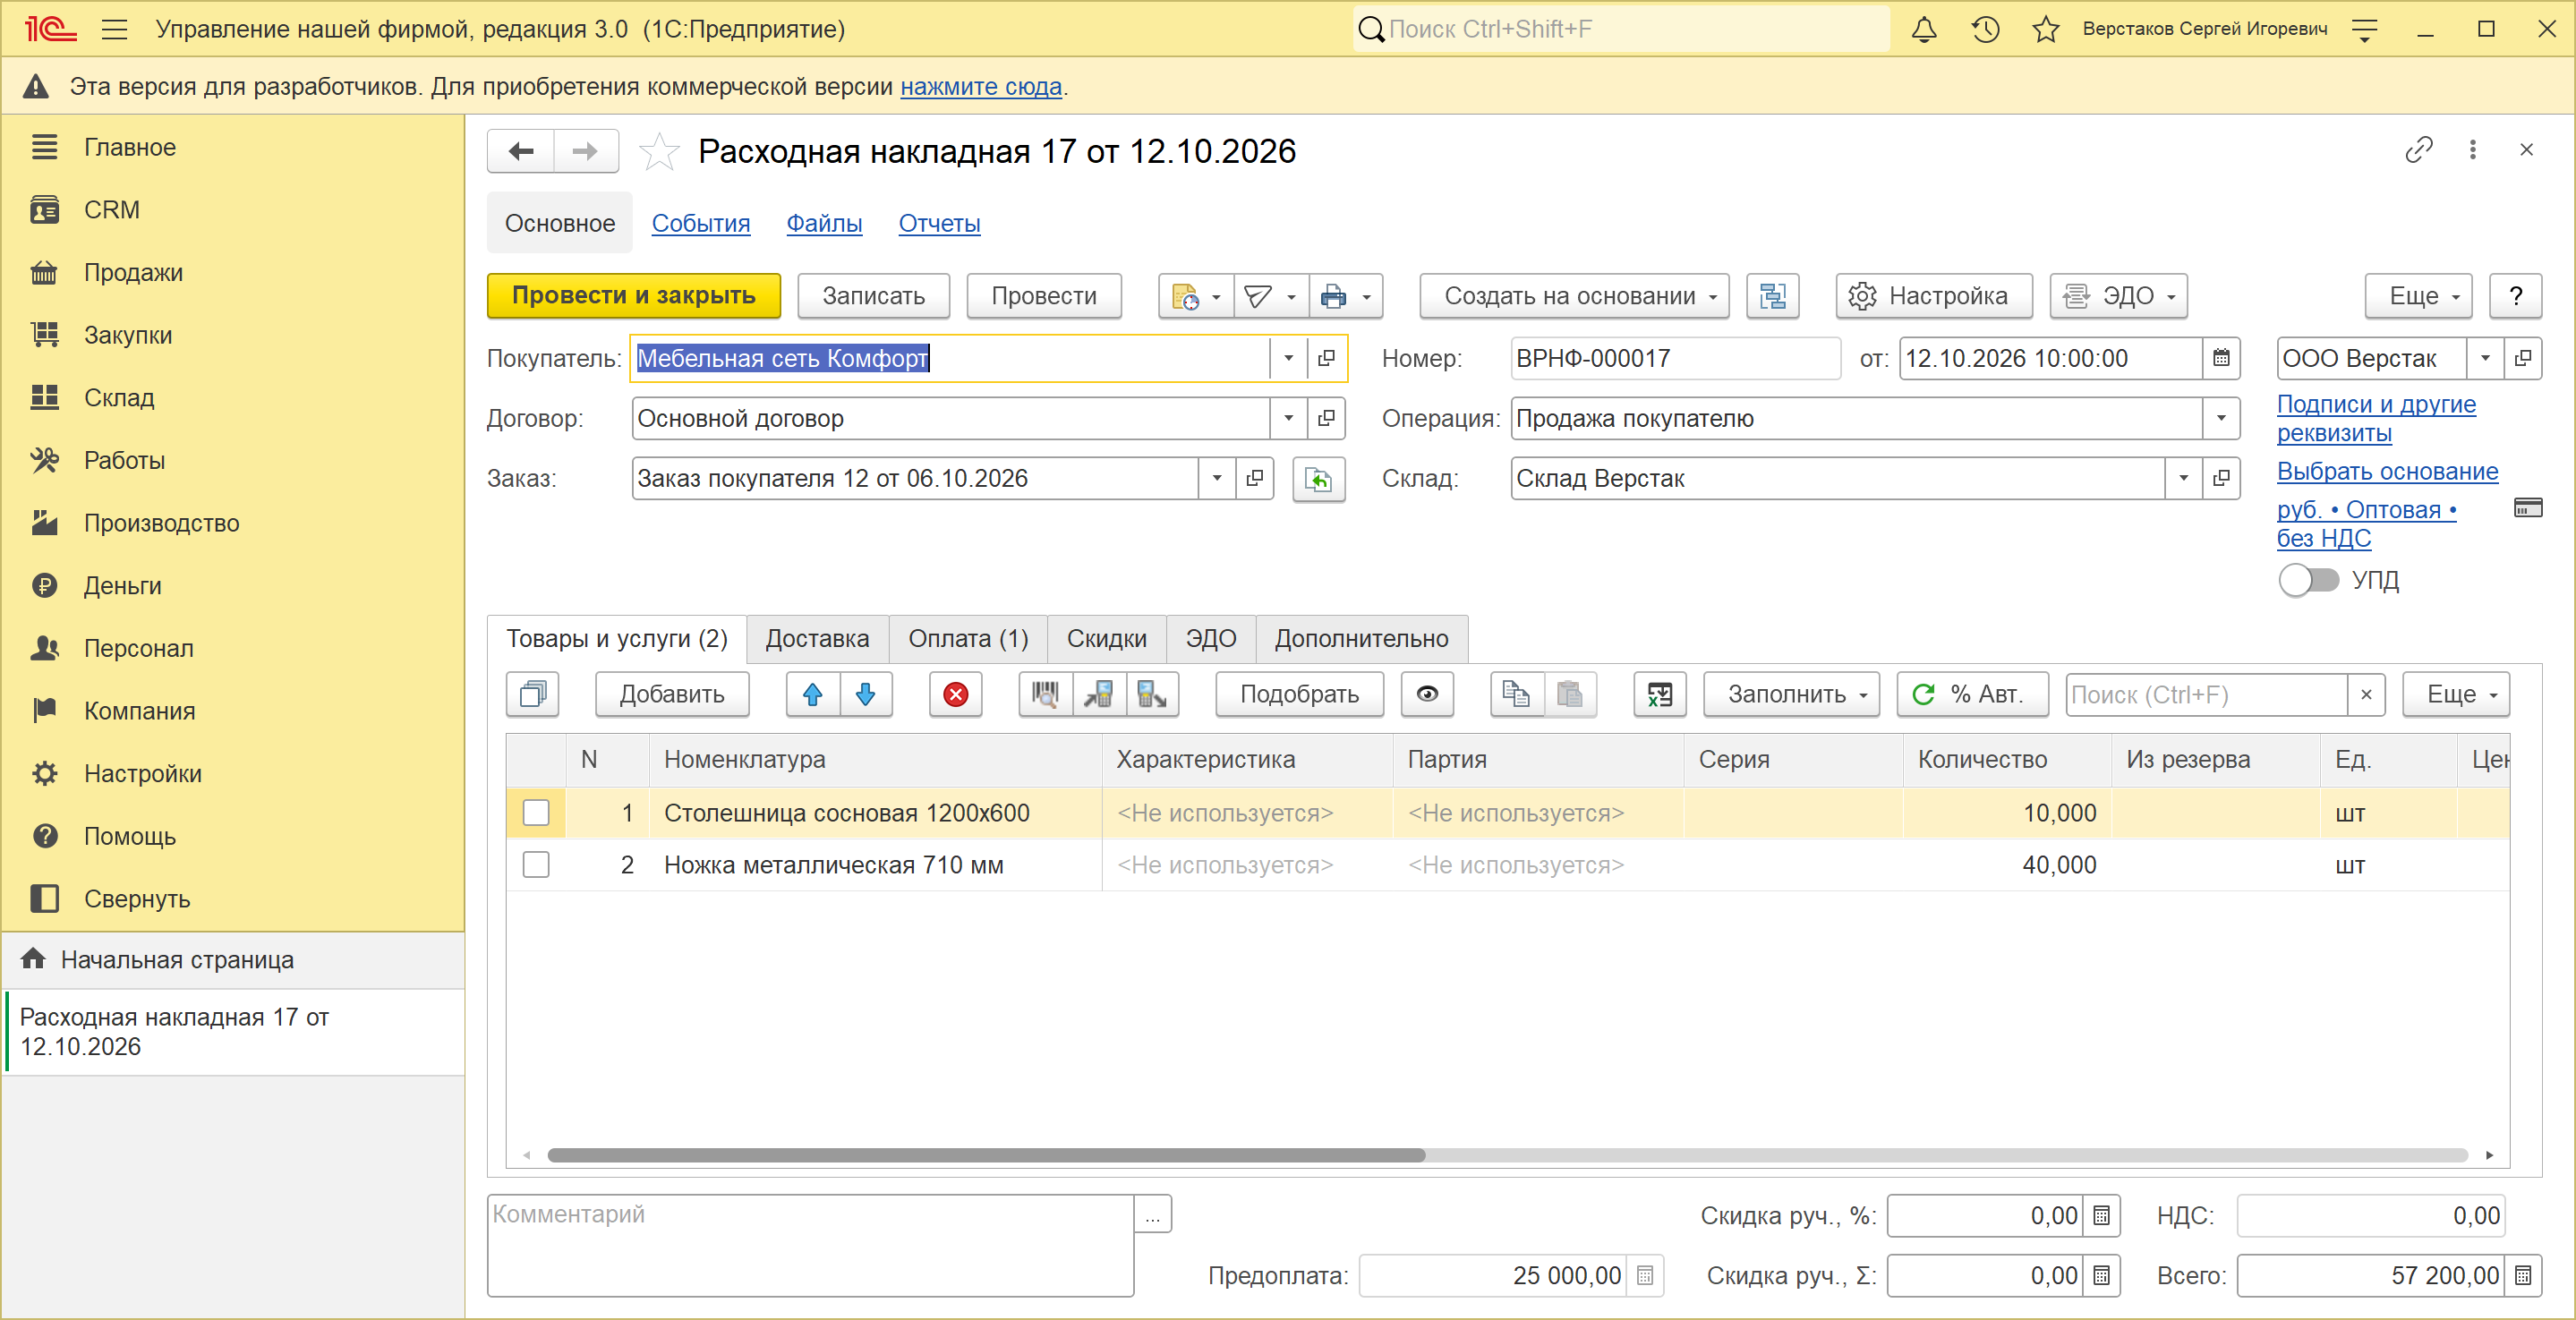Open document more options (three dots)
Image resolution: width=2576 pixels, height=1320 pixels.
tap(2473, 150)
